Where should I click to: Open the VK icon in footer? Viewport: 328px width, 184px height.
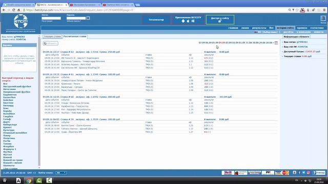(295, 173)
